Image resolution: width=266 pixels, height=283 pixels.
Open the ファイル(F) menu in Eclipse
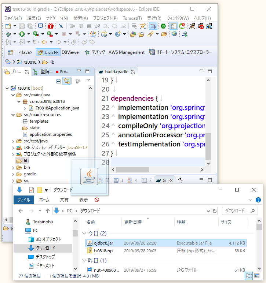[13, 18]
